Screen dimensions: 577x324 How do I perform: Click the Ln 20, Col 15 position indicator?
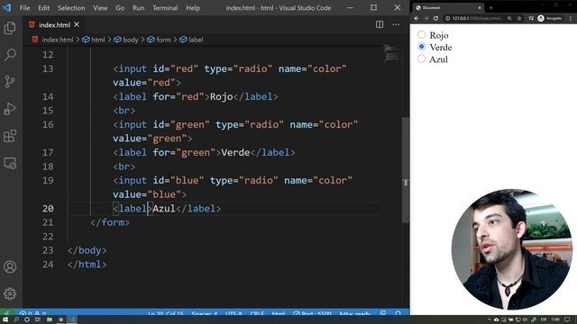click(x=166, y=313)
